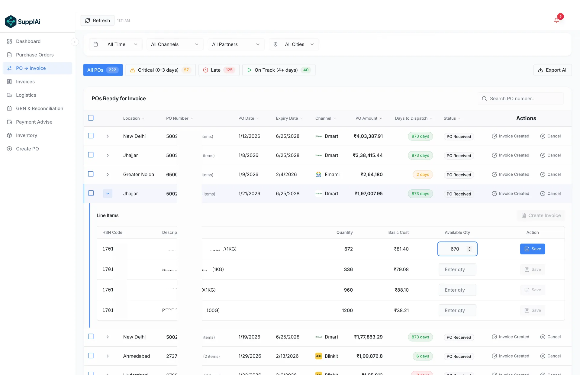Image resolution: width=580 pixels, height=375 pixels.
Task: Expand the New Delhi 1/12/2026 row
Action: pos(108,136)
